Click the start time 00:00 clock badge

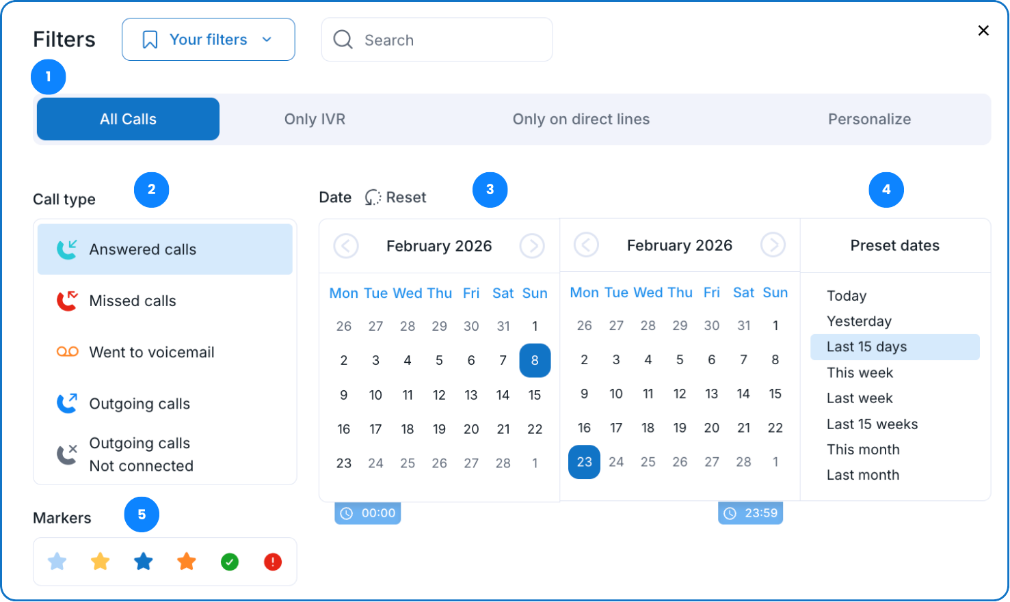[368, 513]
